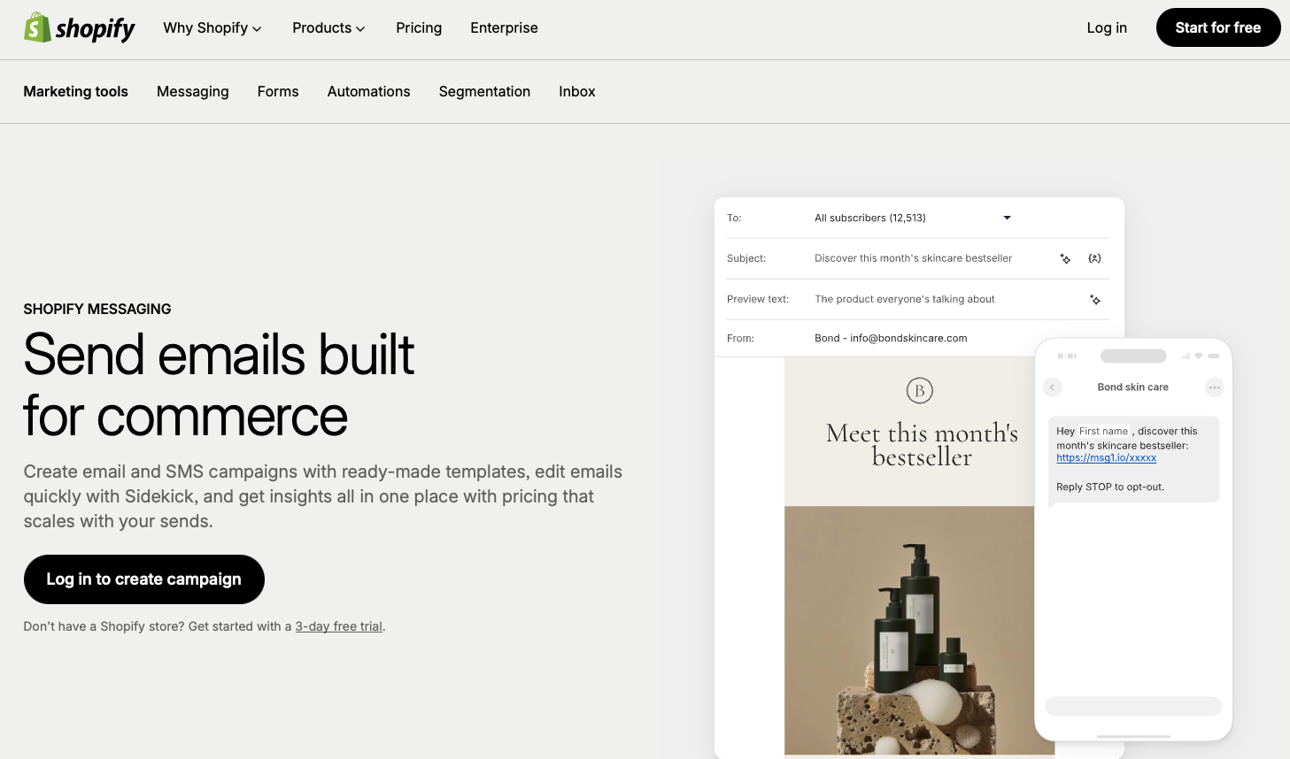The width and height of the screenshot is (1290, 759).
Task: Click Log in to create campaign
Action: coord(144,579)
